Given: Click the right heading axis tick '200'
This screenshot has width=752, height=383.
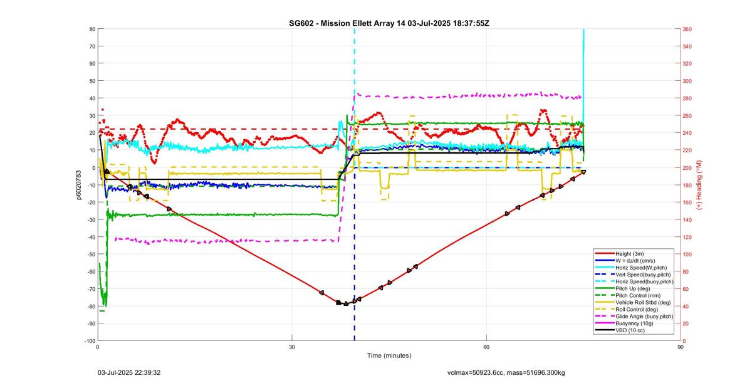Looking at the screenshot, I should click(688, 167).
